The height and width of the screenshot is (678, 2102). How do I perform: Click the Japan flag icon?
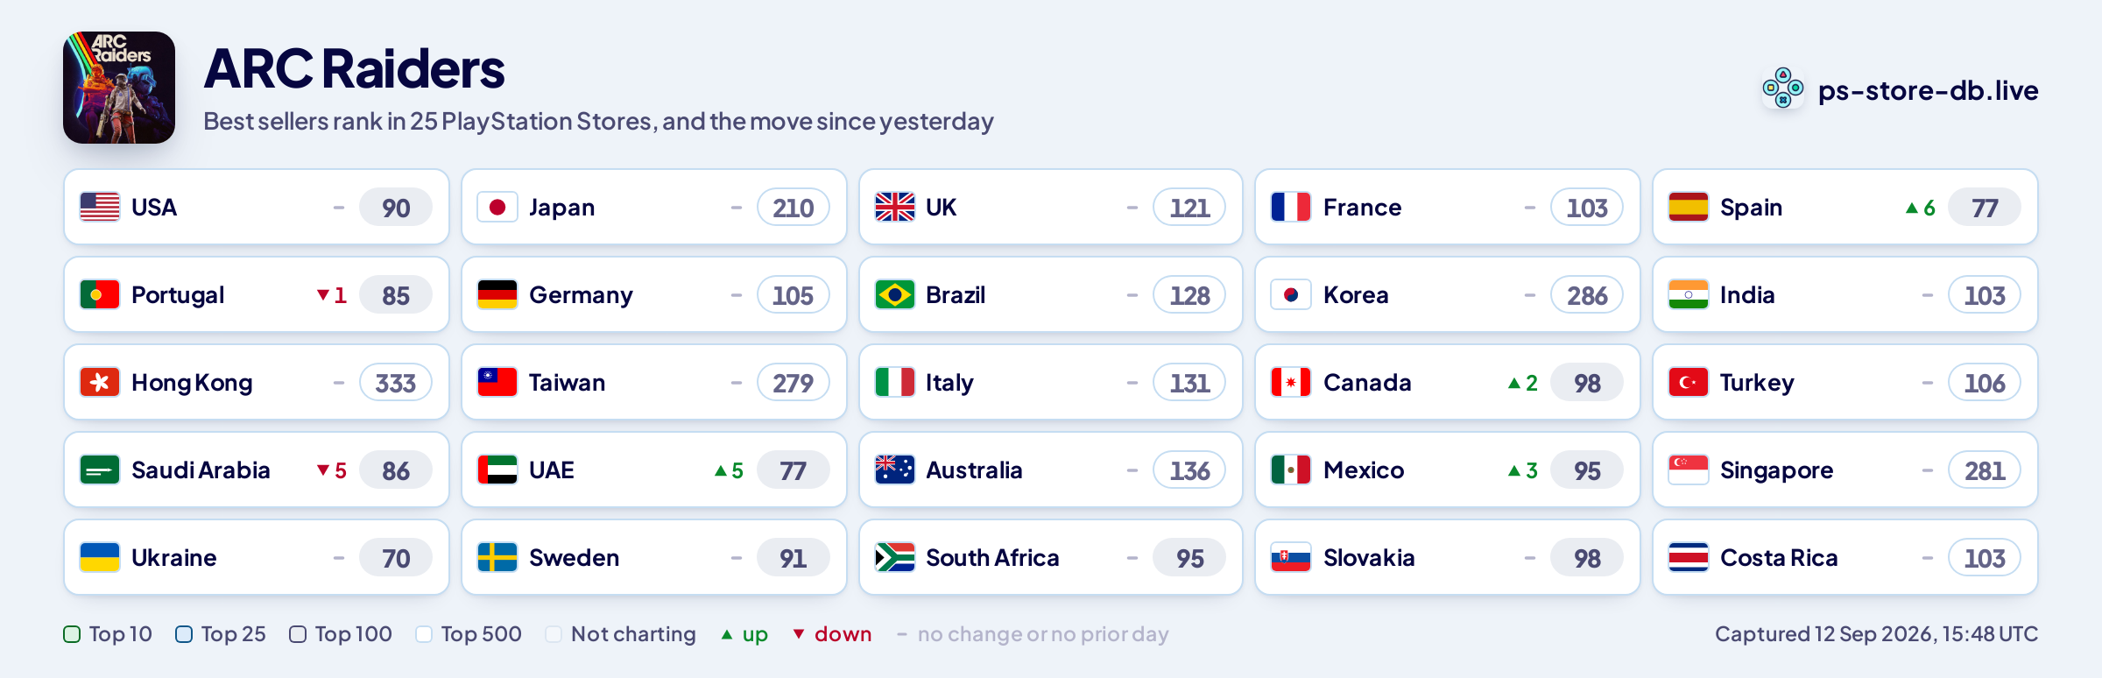click(497, 207)
